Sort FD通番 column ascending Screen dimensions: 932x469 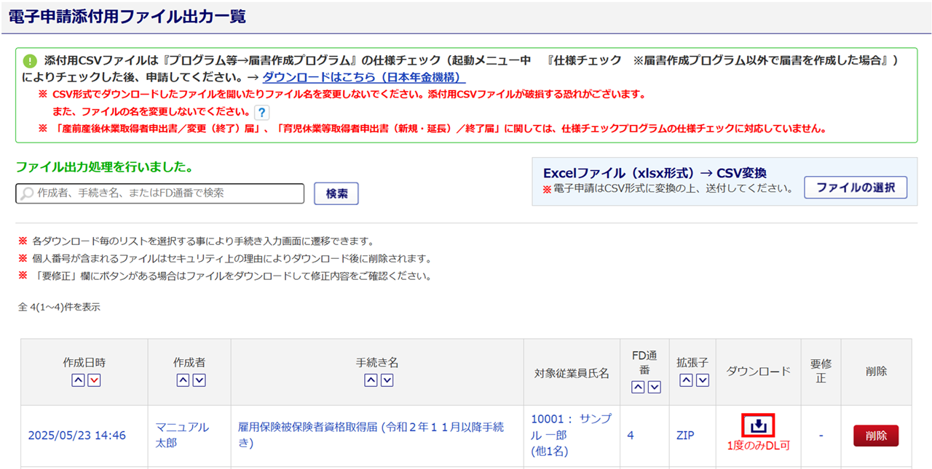click(x=638, y=387)
